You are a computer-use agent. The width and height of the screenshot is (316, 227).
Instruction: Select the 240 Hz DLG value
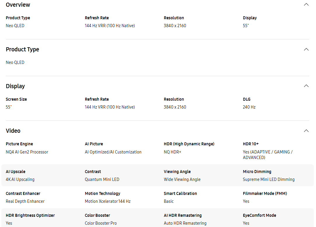pyautogui.click(x=249, y=107)
